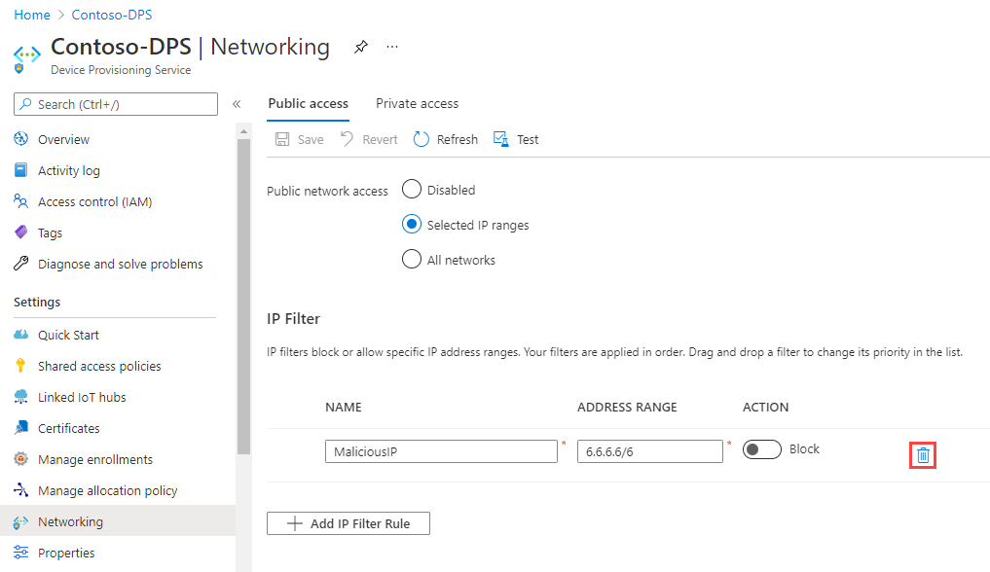
Task: Navigate to Home via breadcrumb link
Action: 31,14
